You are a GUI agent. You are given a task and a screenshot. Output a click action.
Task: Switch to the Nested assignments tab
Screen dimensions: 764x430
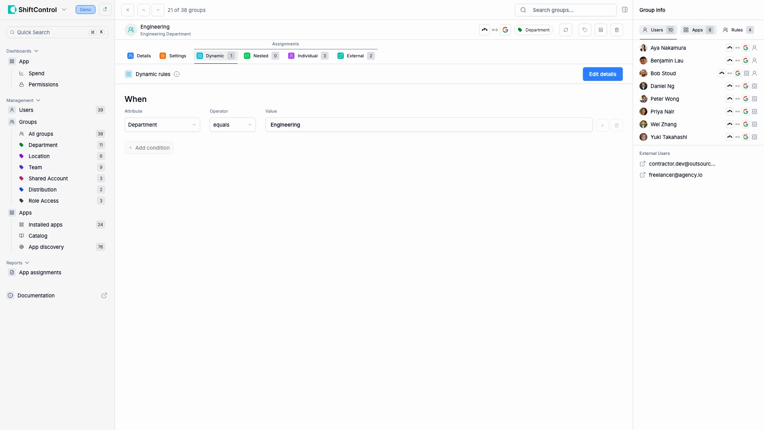click(261, 56)
